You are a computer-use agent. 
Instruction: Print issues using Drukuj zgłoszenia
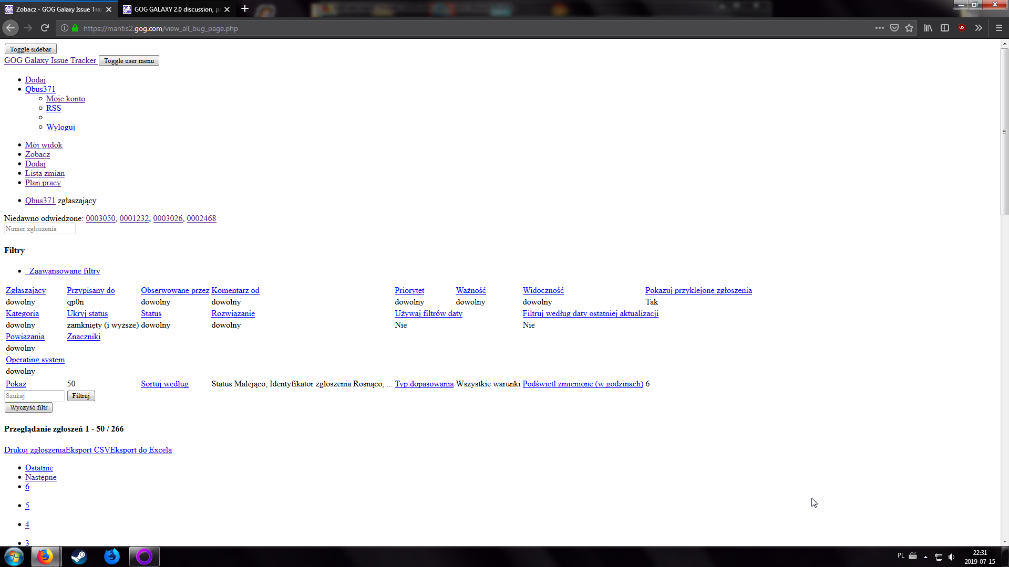click(35, 450)
